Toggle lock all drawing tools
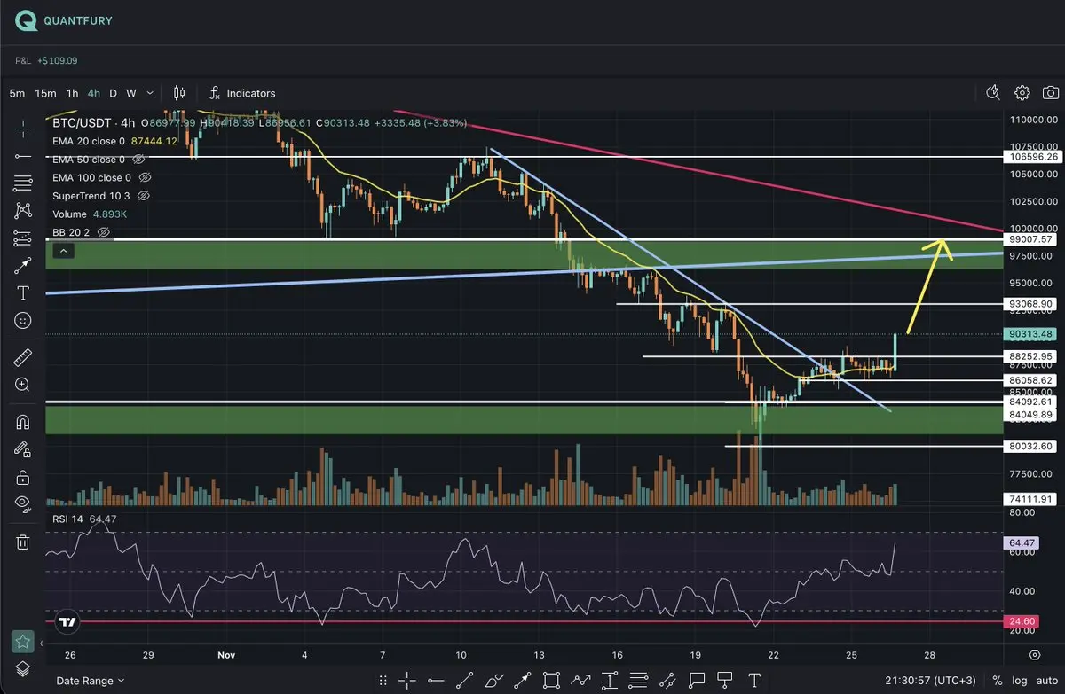The height and width of the screenshot is (694, 1065). [24, 477]
